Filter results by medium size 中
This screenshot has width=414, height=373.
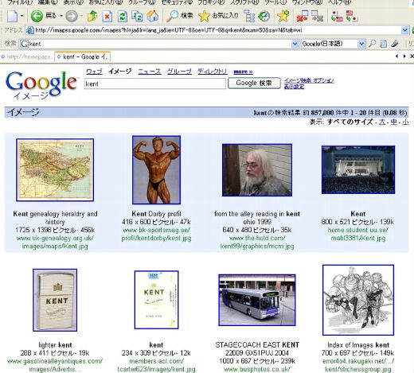tap(394, 122)
